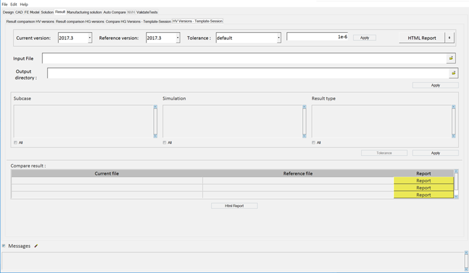Tick the All checkbox under Result type
The width and height of the screenshot is (469, 273).
[x=313, y=142]
